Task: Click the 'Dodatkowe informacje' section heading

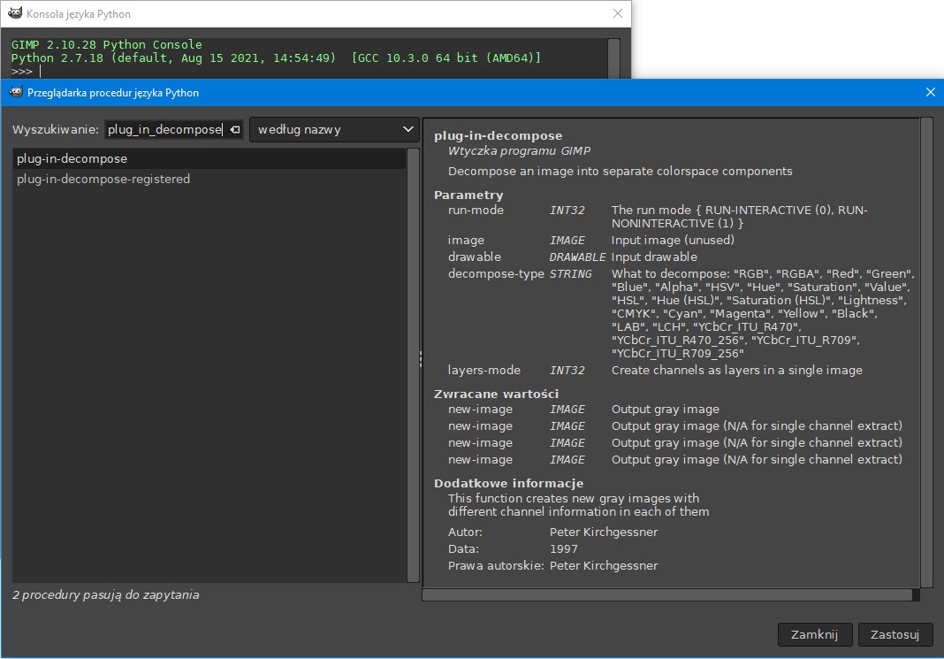Action: [x=509, y=483]
